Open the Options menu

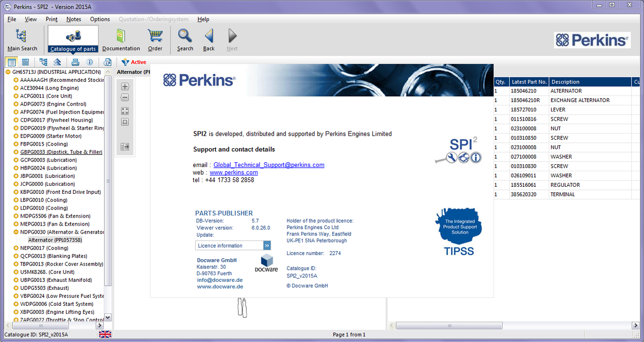(x=100, y=19)
